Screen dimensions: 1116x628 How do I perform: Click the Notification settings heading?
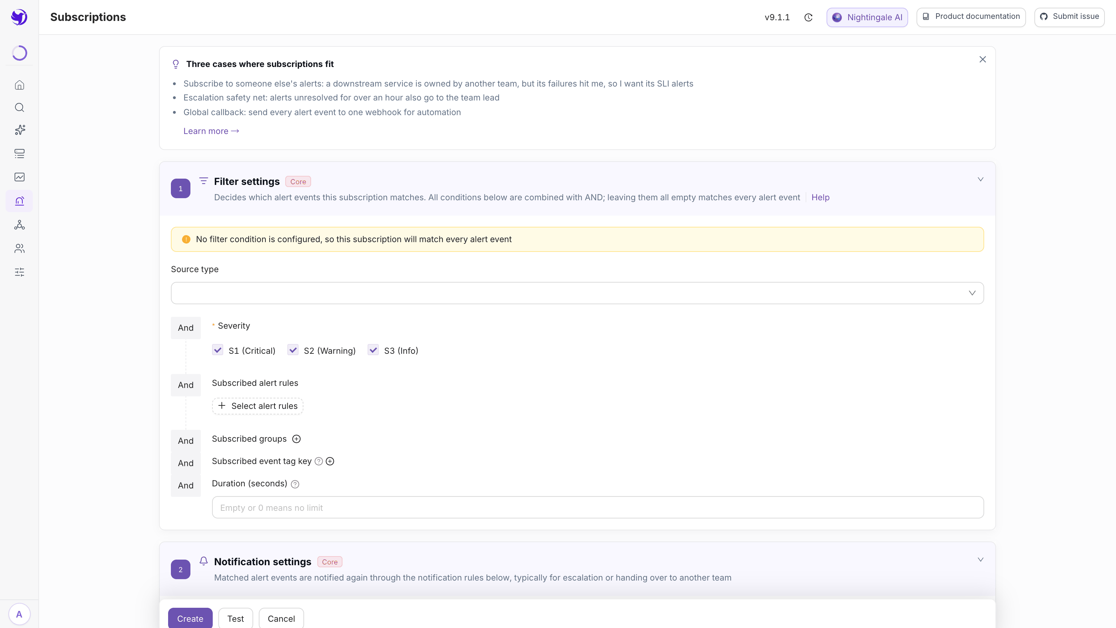(x=263, y=562)
